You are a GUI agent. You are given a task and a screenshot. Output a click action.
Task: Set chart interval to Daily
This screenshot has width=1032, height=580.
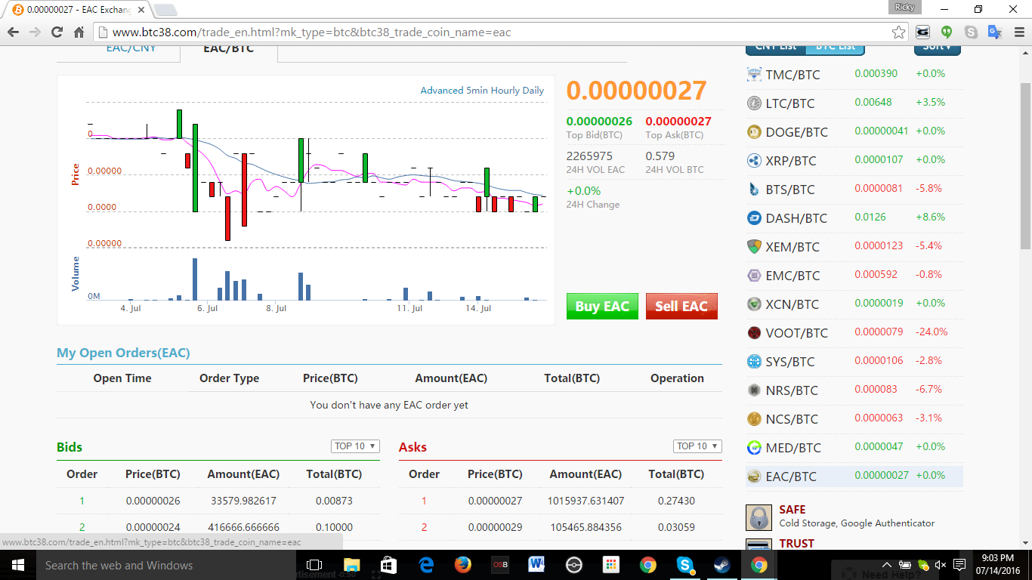(x=533, y=91)
